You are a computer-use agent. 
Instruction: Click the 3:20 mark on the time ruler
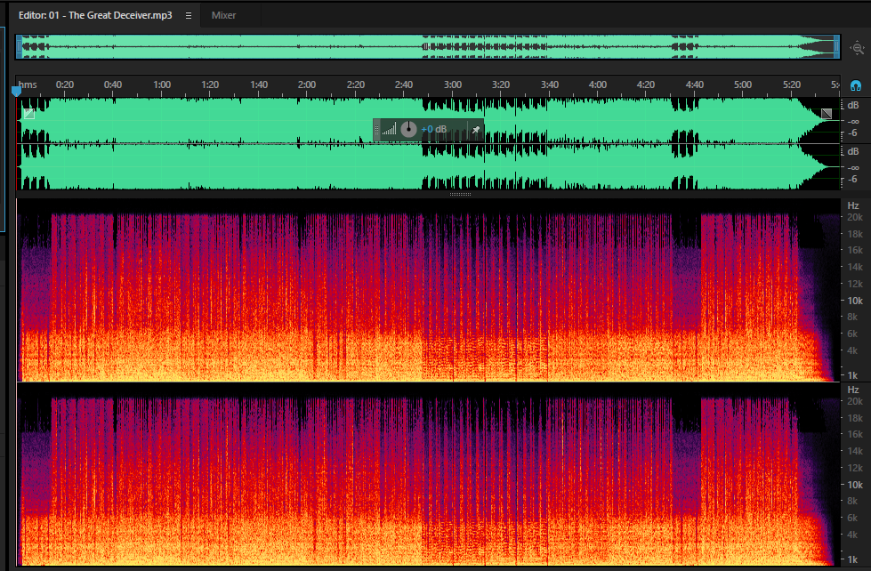click(x=501, y=85)
